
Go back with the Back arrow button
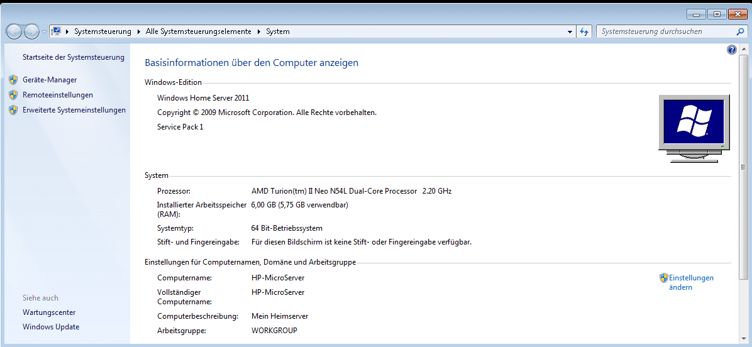[14, 31]
